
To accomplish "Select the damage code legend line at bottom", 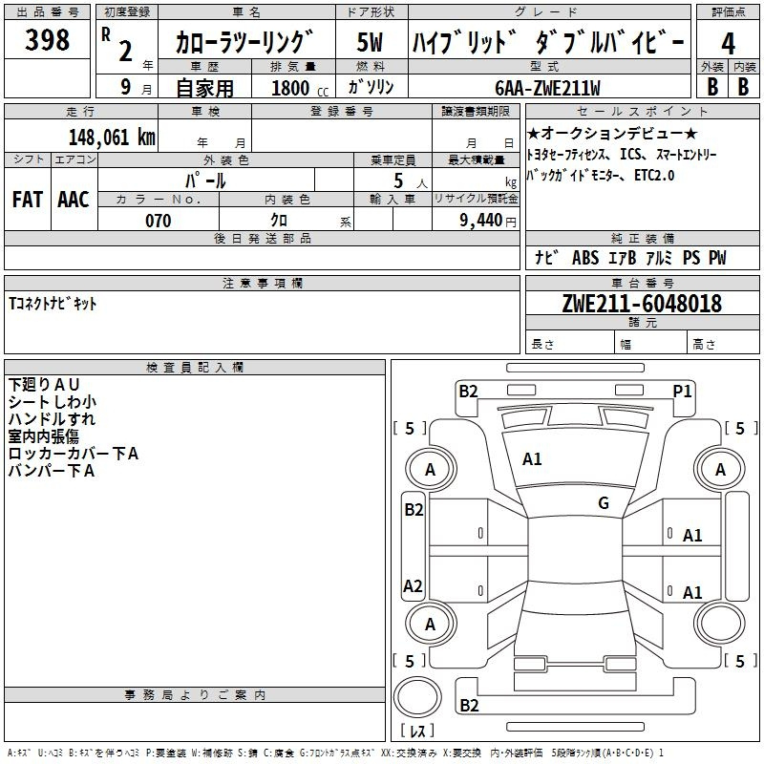I will (335, 753).
